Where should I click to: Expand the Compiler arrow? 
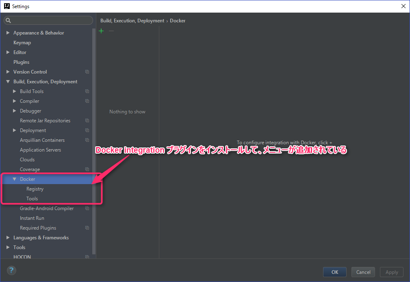pyautogui.click(x=14, y=101)
